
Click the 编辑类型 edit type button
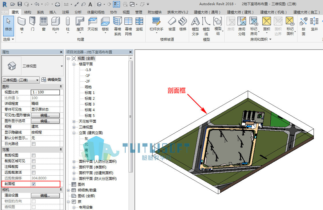[x=51, y=80]
